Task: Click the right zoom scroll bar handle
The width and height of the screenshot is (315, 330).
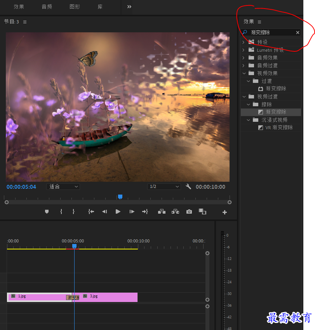Action: pos(230,202)
